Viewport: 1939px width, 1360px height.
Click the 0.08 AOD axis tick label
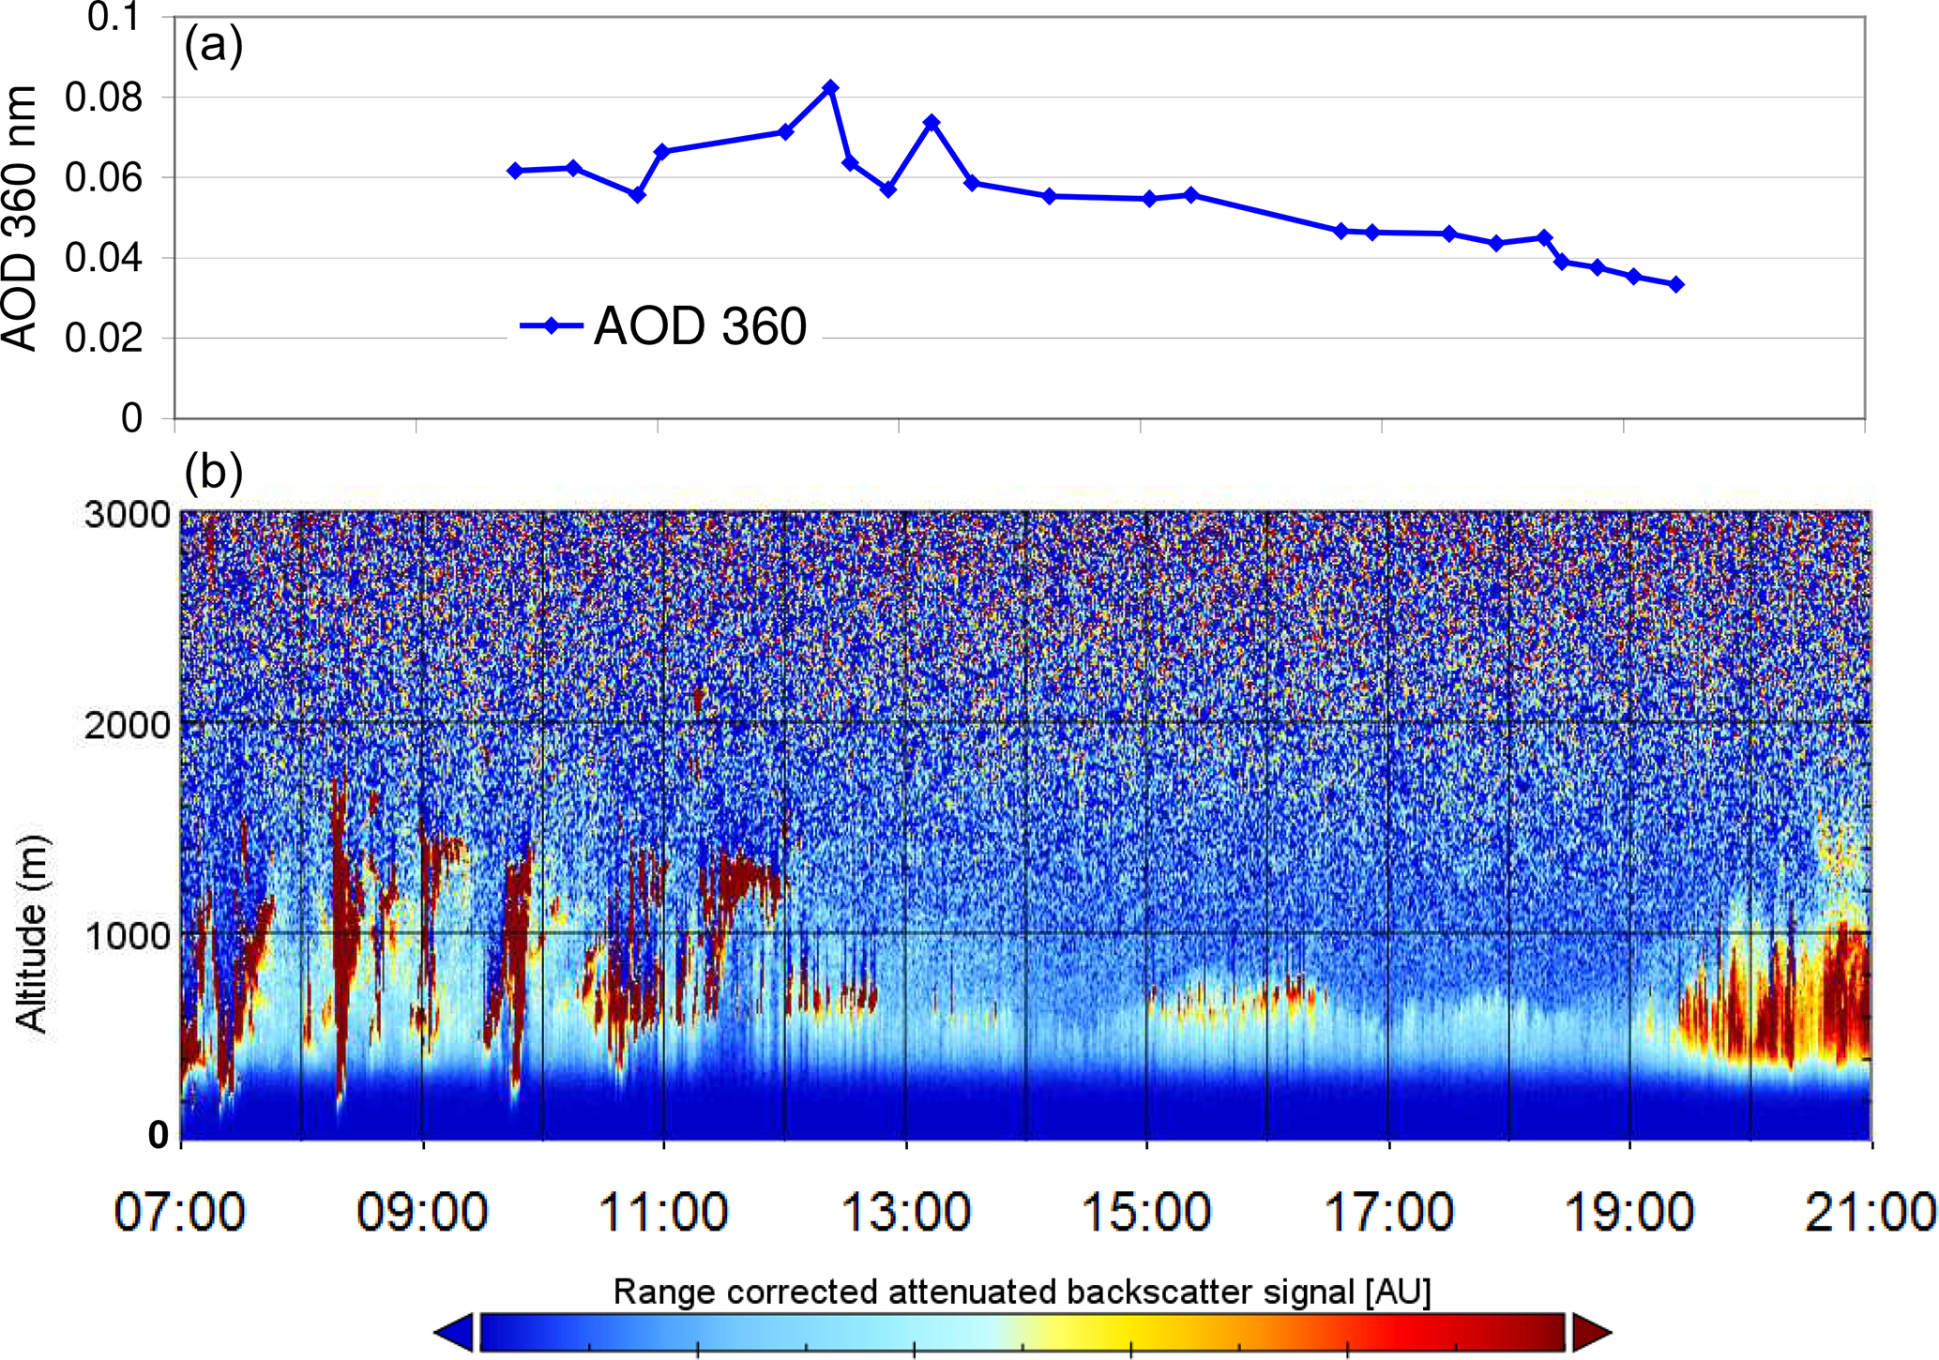pyautogui.click(x=103, y=98)
